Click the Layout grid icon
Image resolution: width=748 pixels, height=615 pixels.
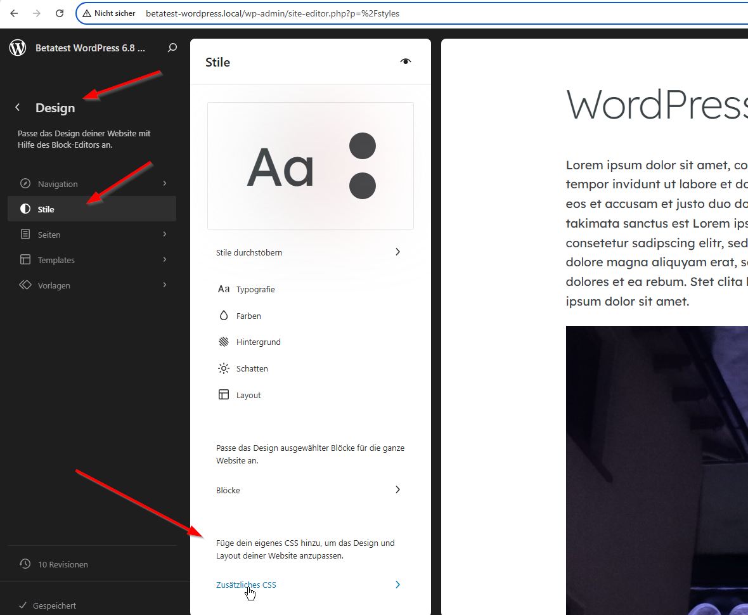click(x=224, y=394)
